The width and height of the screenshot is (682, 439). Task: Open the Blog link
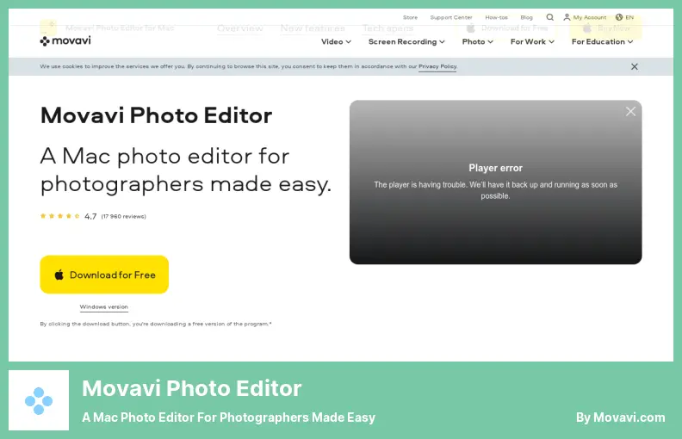pyautogui.click(x=526, y=17)
